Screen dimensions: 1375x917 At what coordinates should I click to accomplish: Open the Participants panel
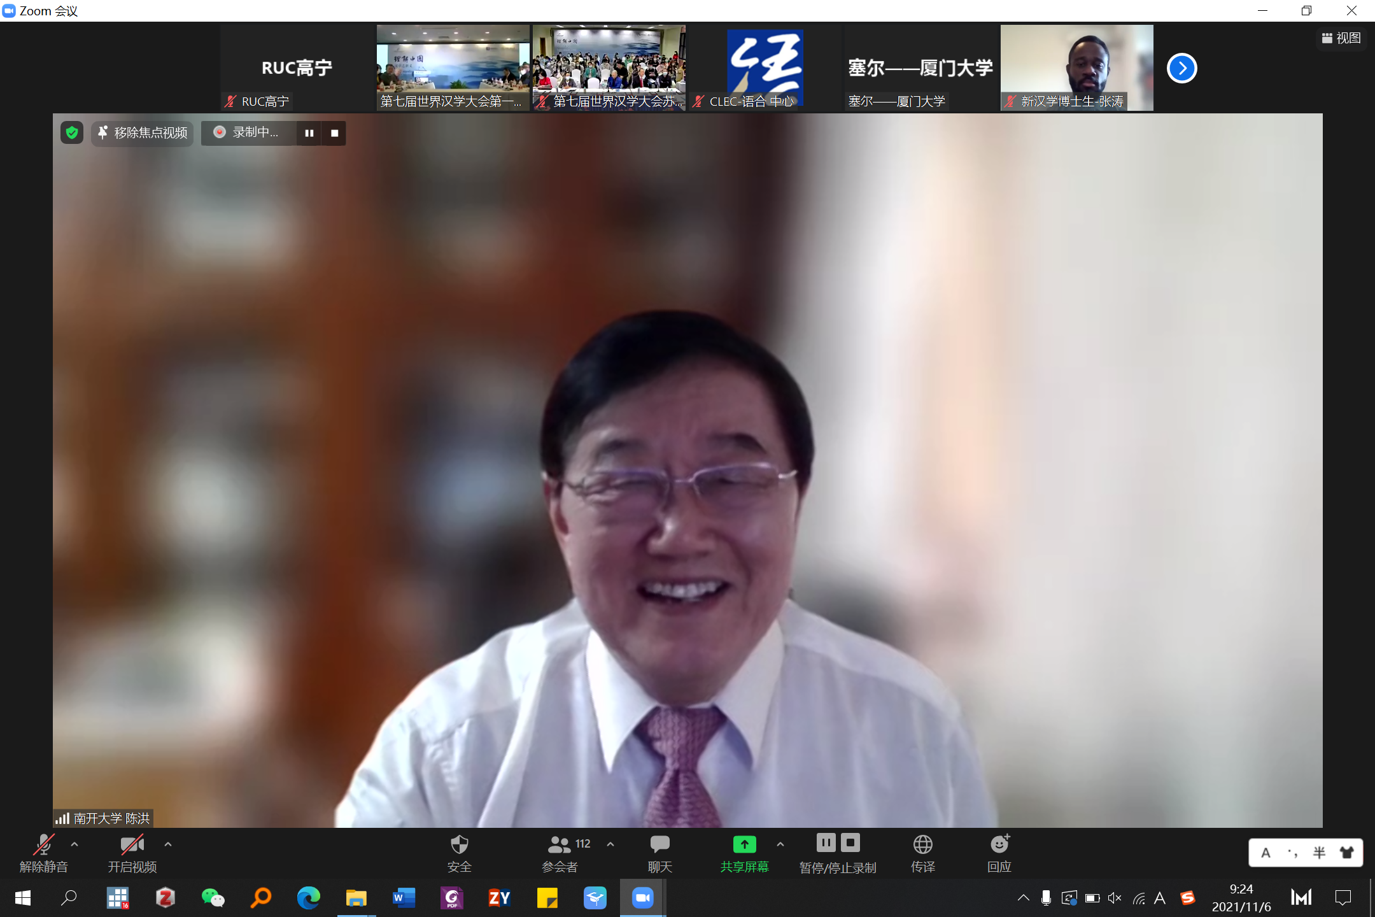pyautogui.click(x=560, y=845)
